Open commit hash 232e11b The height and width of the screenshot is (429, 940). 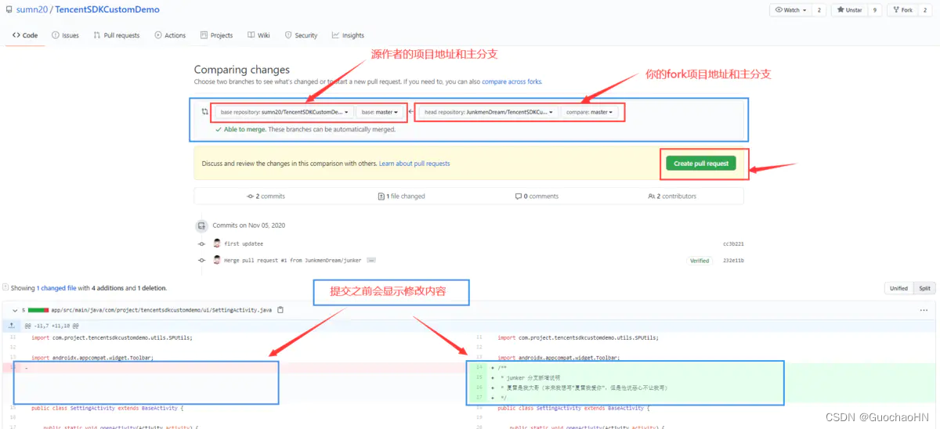coord(733,261)
